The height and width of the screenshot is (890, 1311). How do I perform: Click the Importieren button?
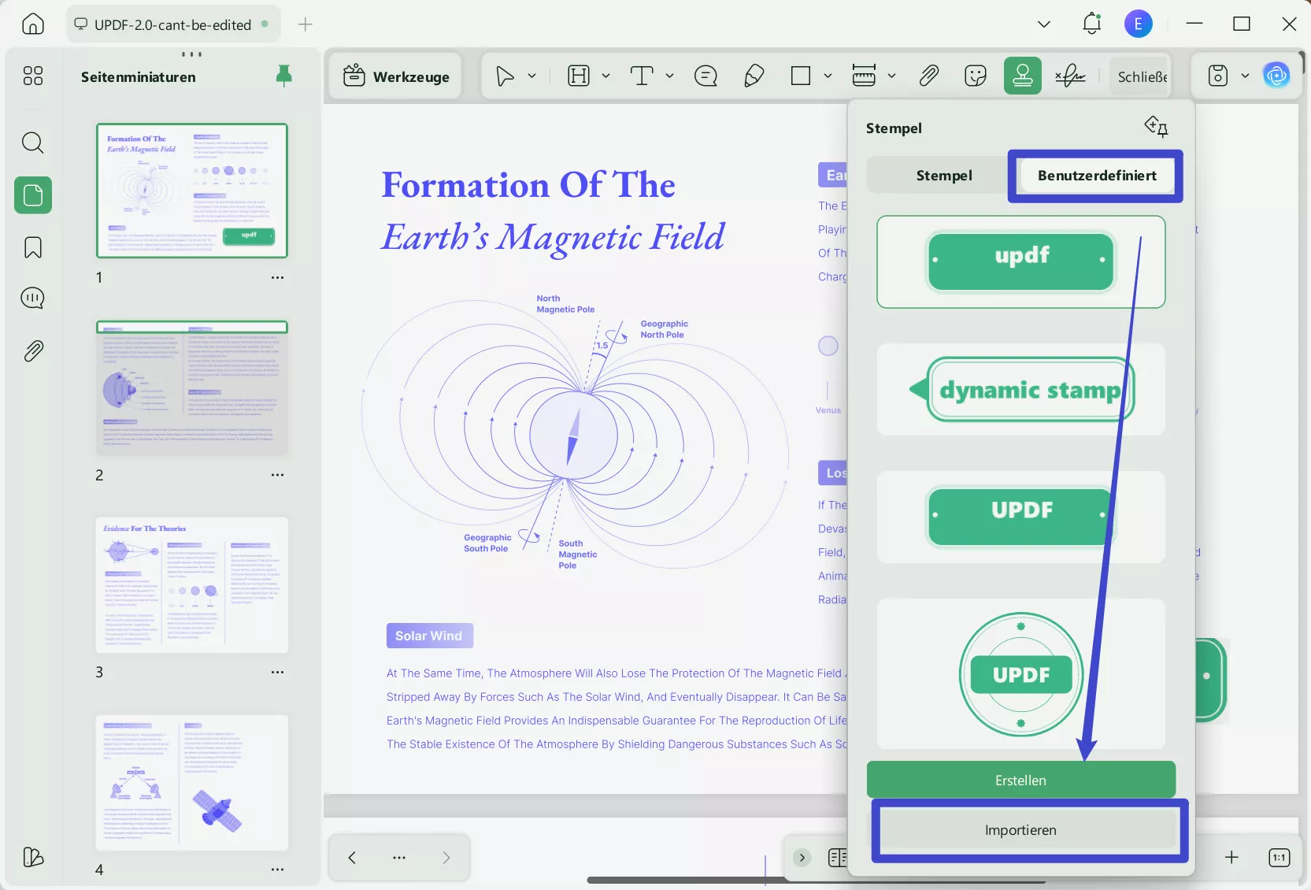pos(1021,830)
